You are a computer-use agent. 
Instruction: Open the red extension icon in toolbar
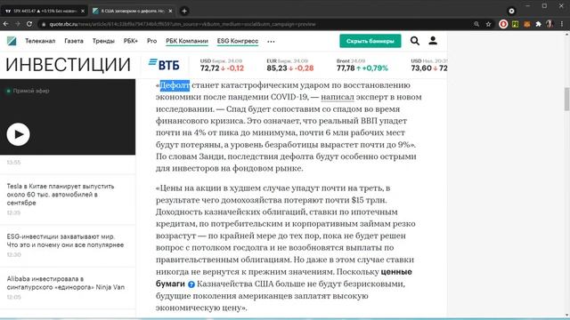[x=503, y=24]
